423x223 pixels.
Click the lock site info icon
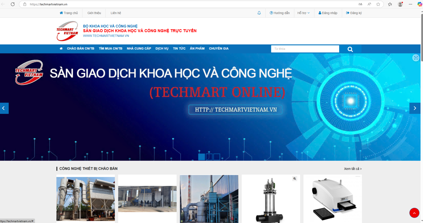click(25, 4)
